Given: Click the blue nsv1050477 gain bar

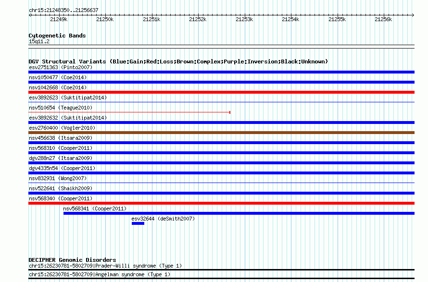Looking at the screenshot, I should tap(221, 82).
